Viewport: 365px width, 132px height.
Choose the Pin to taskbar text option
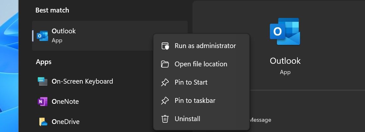(195, 101)
